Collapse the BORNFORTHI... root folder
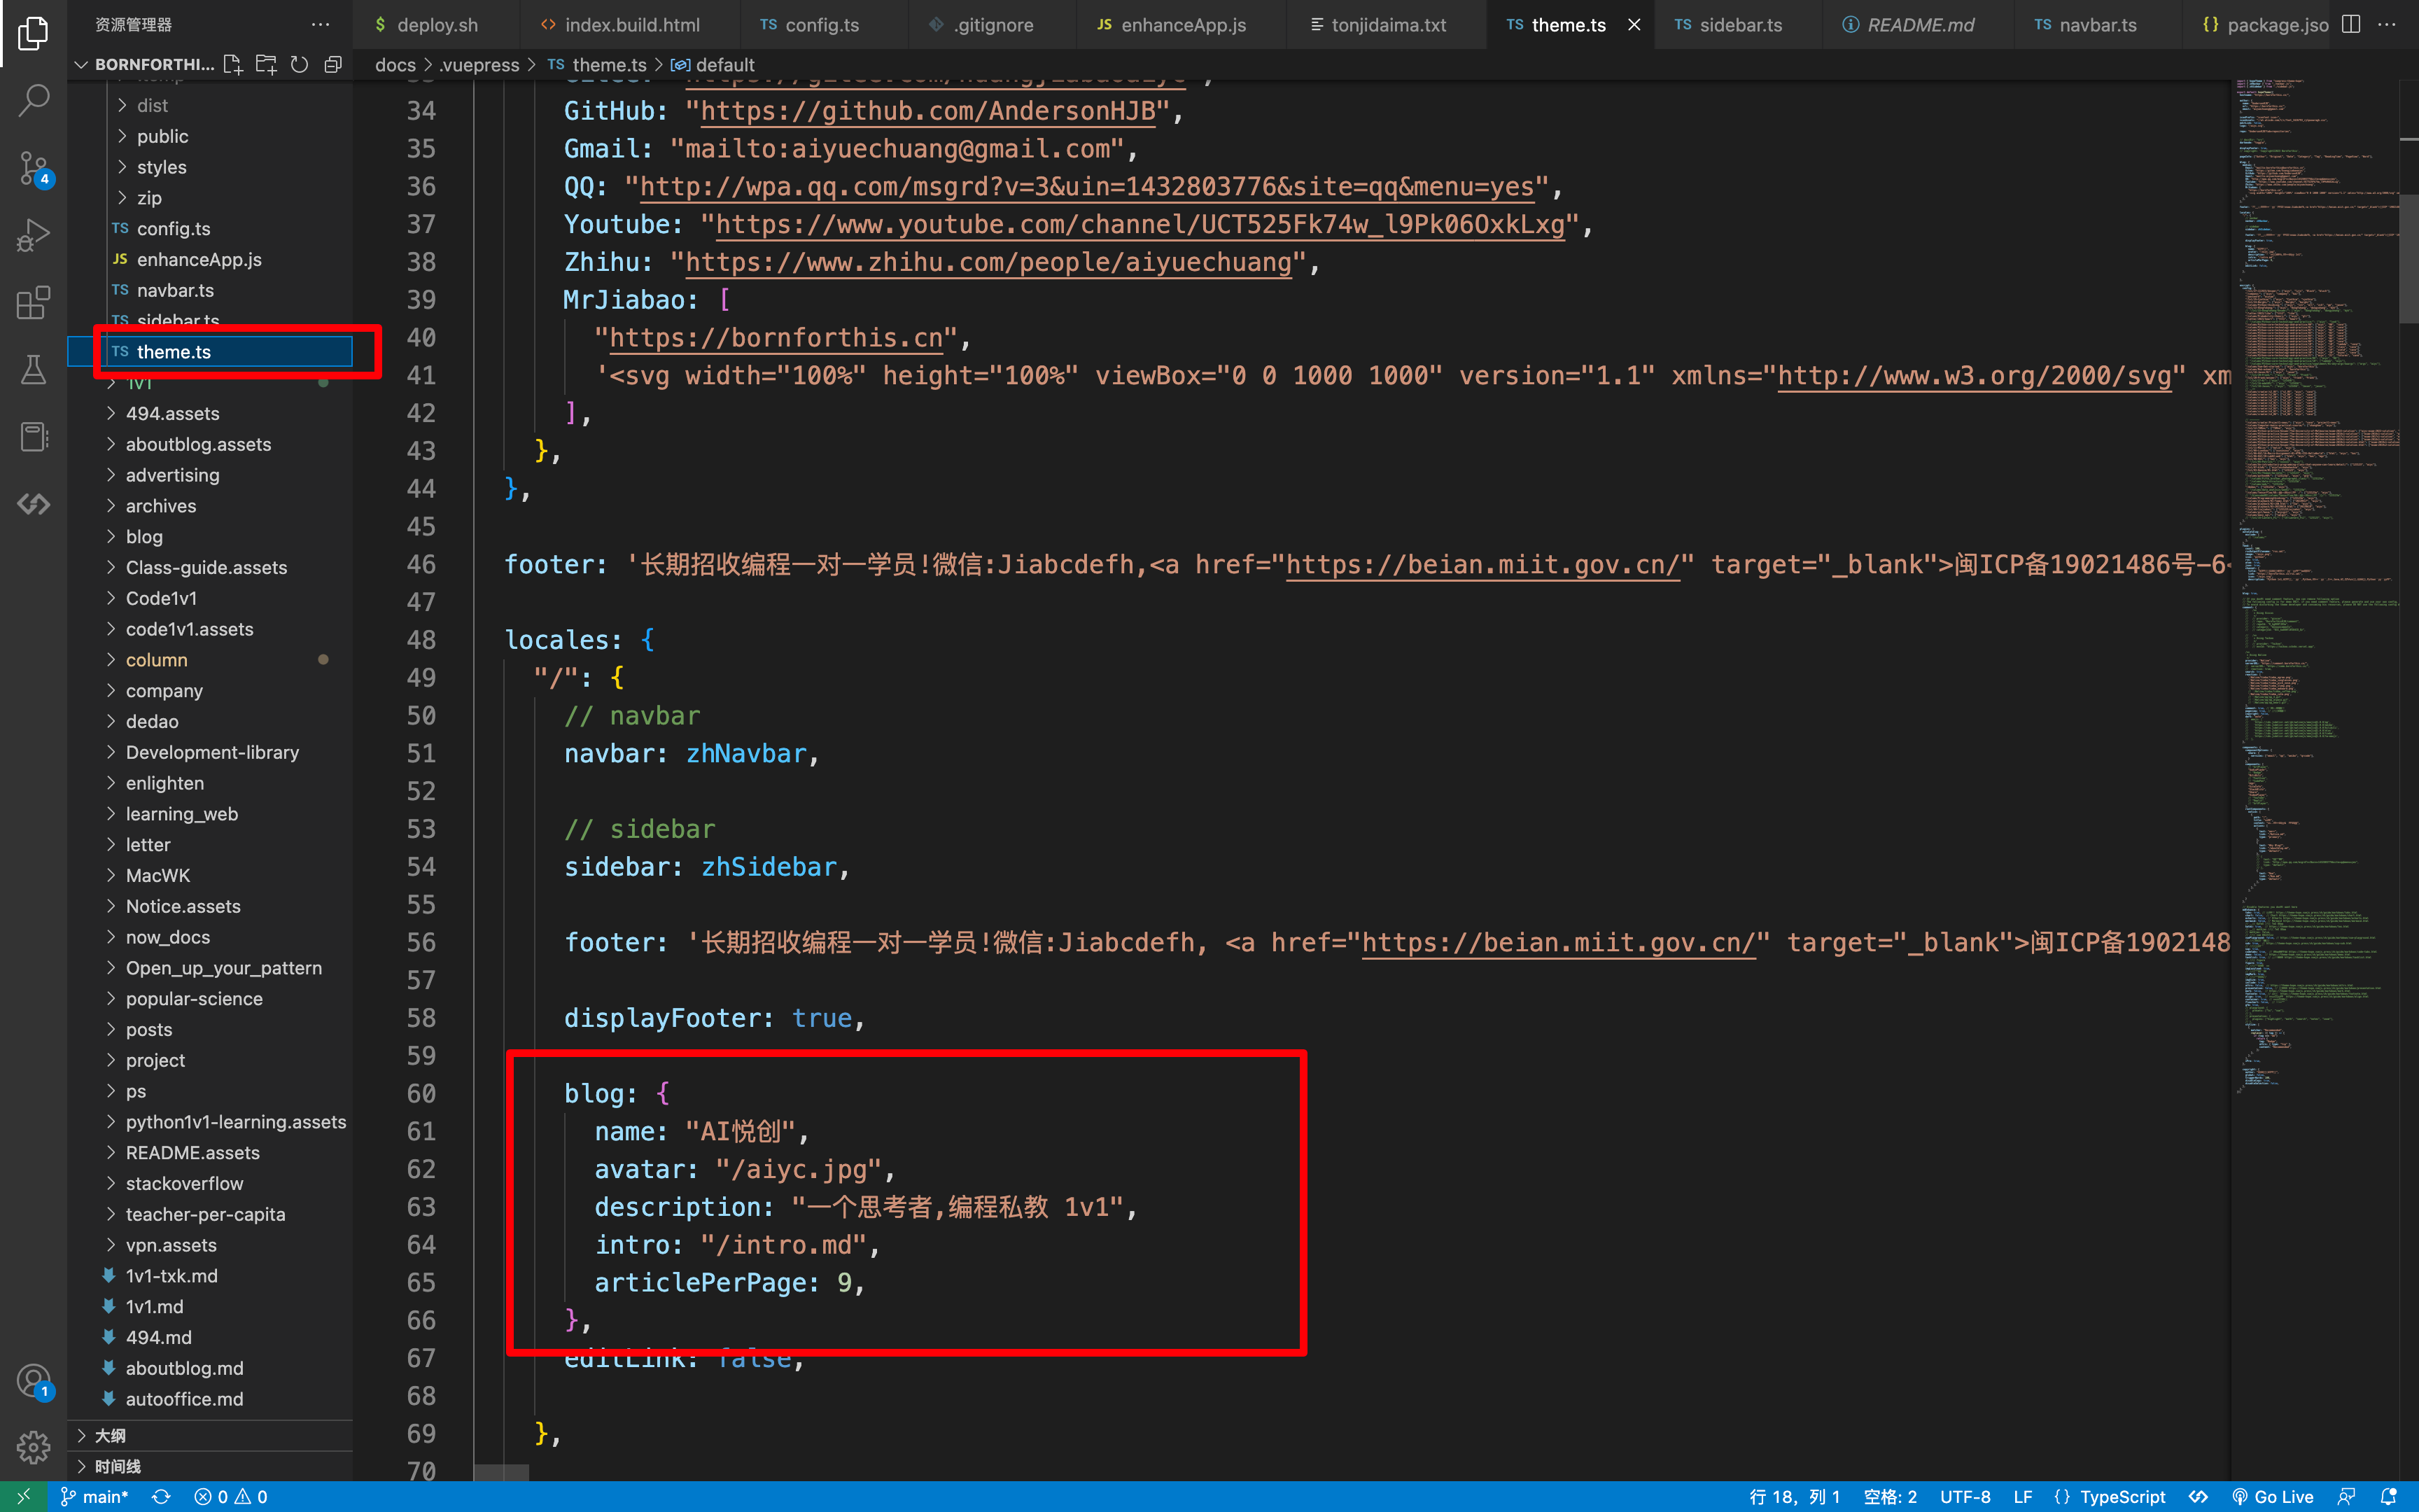Viewport: 2419px width, 1512px height. point(145,64)
